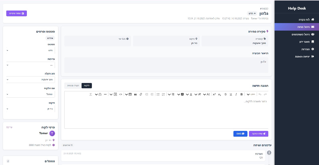Open the font color picker
The height and width of the screenshot is (165, 319).
[x=191, y=94]
